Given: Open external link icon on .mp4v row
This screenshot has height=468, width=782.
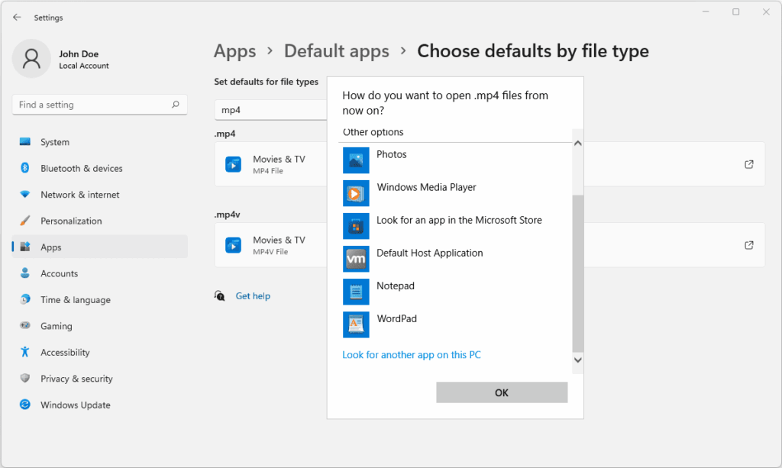Looking at the screenshot, I should tap(748, 245).
